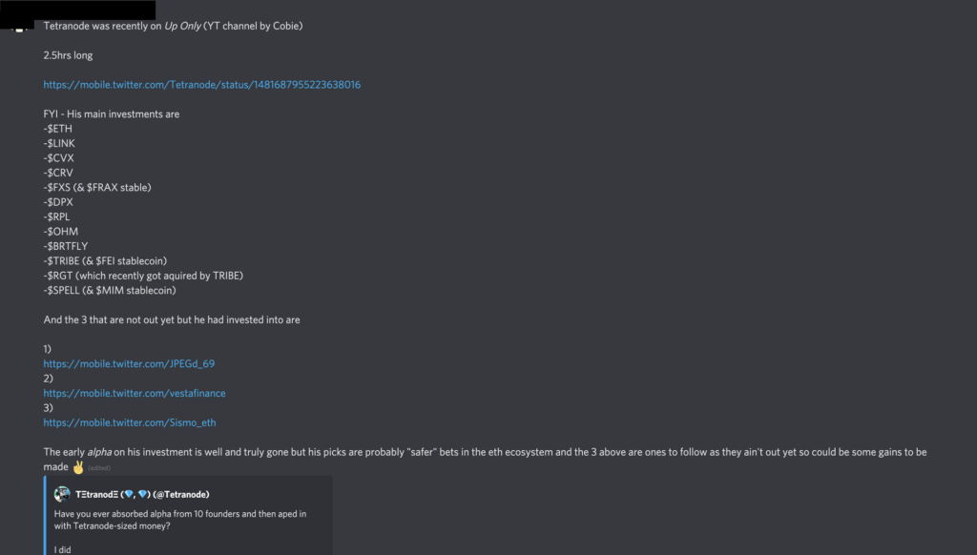The height and width of the screenshot is (555, 977).
Task: Click the "I did" line in the embed
Action: (x=61, y=547)
